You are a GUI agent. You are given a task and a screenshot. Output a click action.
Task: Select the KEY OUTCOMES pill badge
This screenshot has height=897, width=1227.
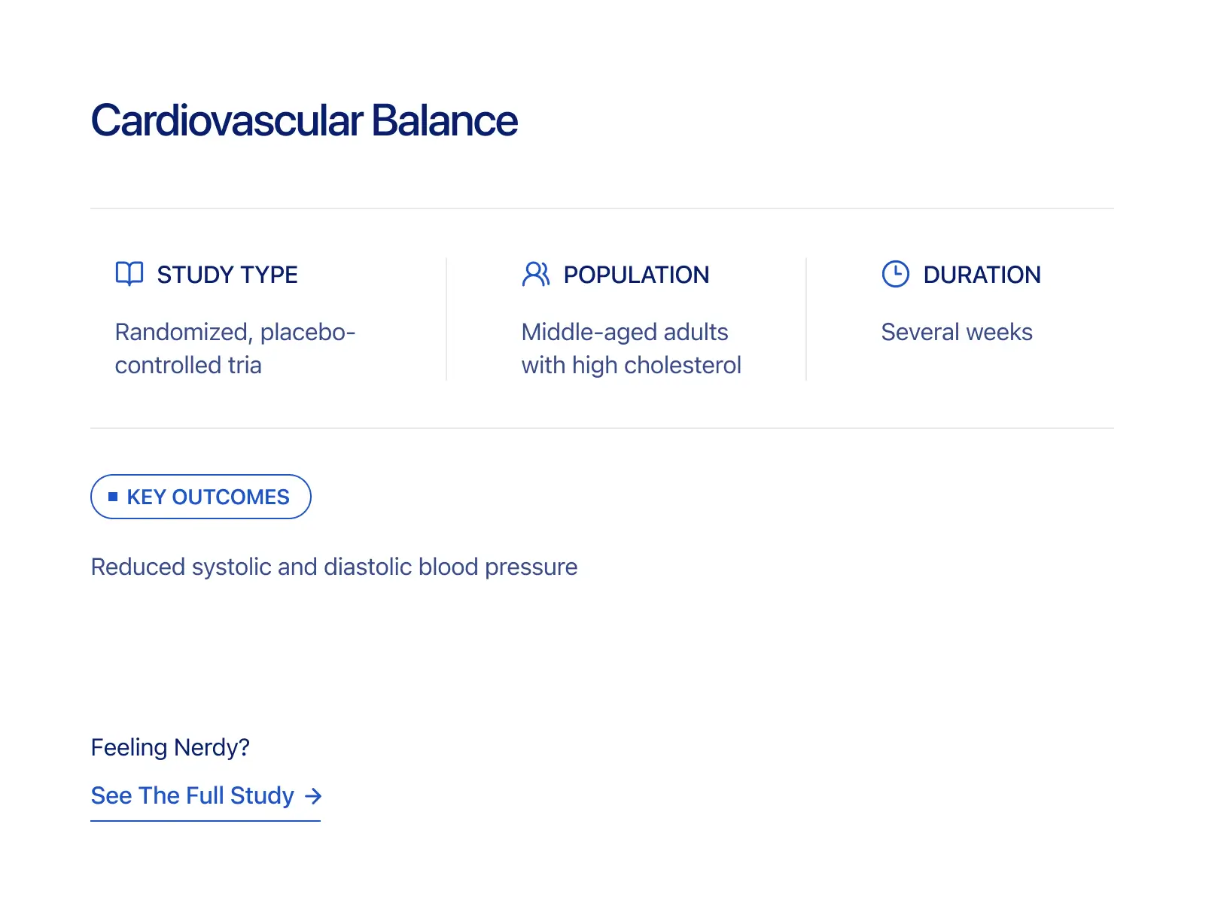tap(201, 497)
